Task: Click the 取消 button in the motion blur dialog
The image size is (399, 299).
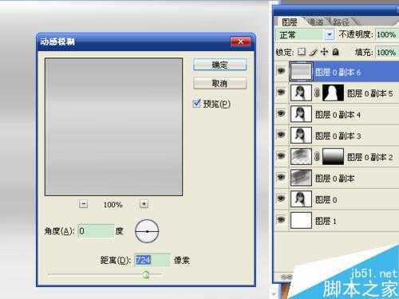Action: (219, 84)
